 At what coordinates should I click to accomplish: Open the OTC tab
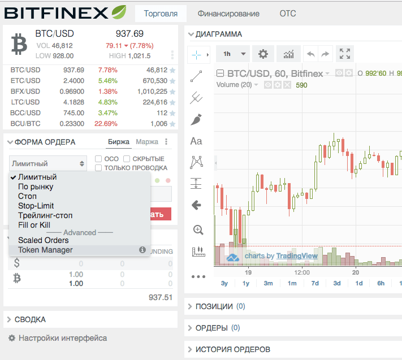(x=288, y=14)
